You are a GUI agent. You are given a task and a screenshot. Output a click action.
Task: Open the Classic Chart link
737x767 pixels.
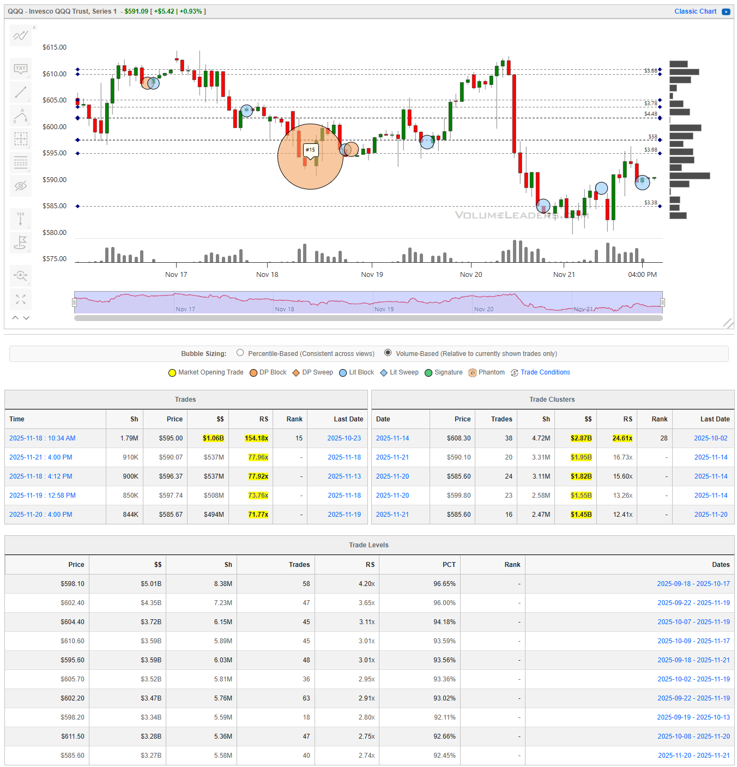point(695,11)
